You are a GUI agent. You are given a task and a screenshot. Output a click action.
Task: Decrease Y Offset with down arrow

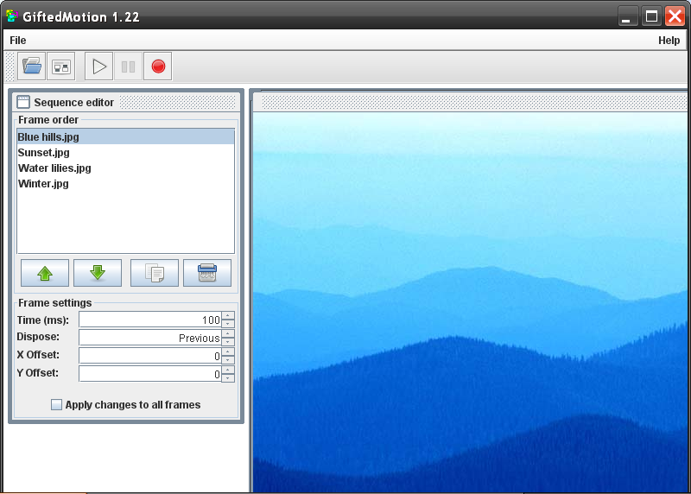click(228, 377)
